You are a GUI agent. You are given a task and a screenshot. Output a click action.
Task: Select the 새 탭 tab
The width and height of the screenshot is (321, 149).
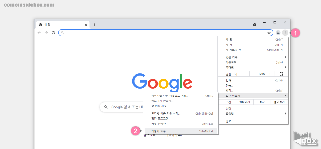pyautogui.click(x=63, y=25)
